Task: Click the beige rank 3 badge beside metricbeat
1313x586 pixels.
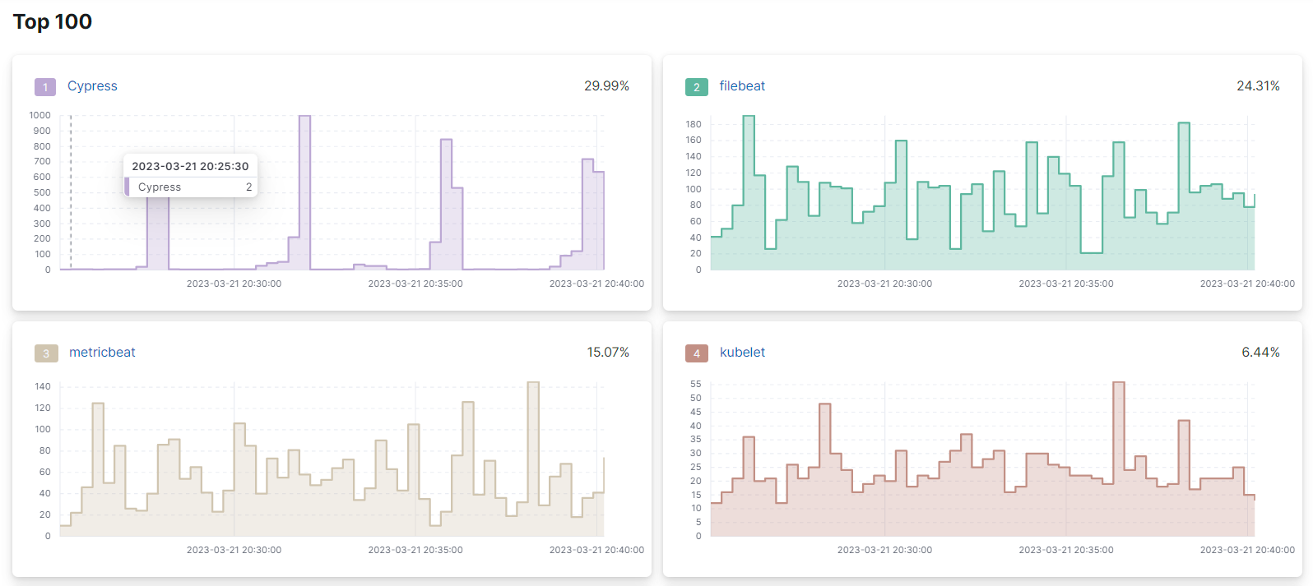Action: point(46,353)
